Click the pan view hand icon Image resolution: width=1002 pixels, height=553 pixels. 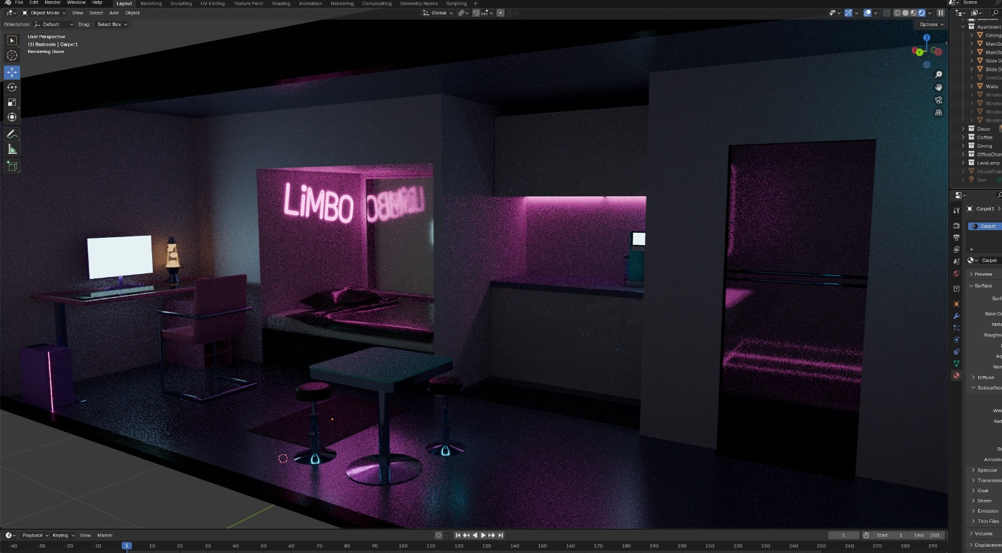click(x=938, y=88)
